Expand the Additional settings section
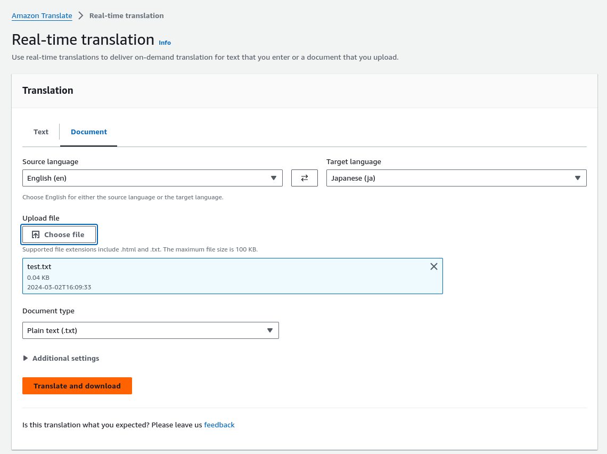This screenshot has height=454, width=607. coord(61,358)
